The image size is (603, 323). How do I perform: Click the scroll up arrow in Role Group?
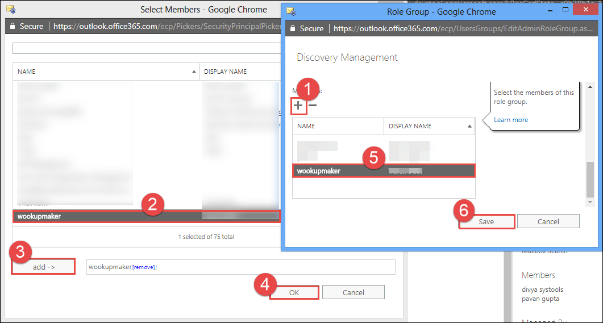[590, 87]
